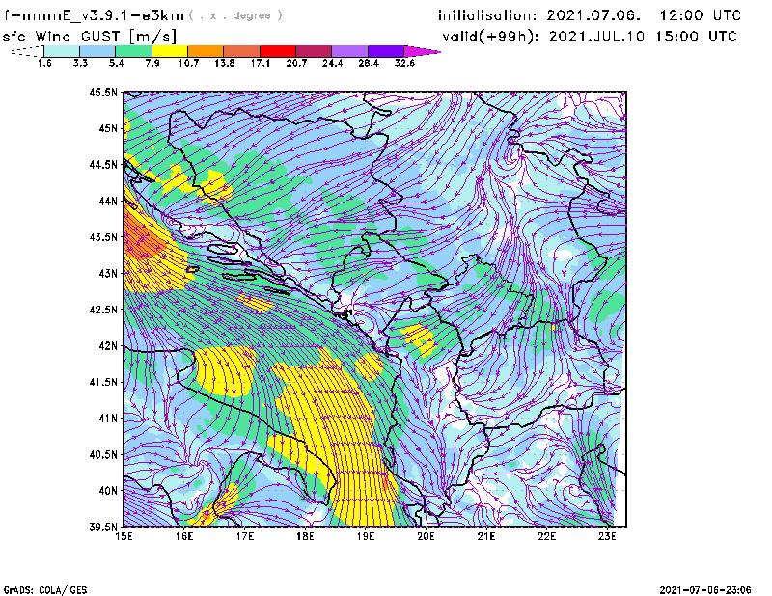Click the legend value 10.7
The image size is (772, 596).
tap(188, 63)
